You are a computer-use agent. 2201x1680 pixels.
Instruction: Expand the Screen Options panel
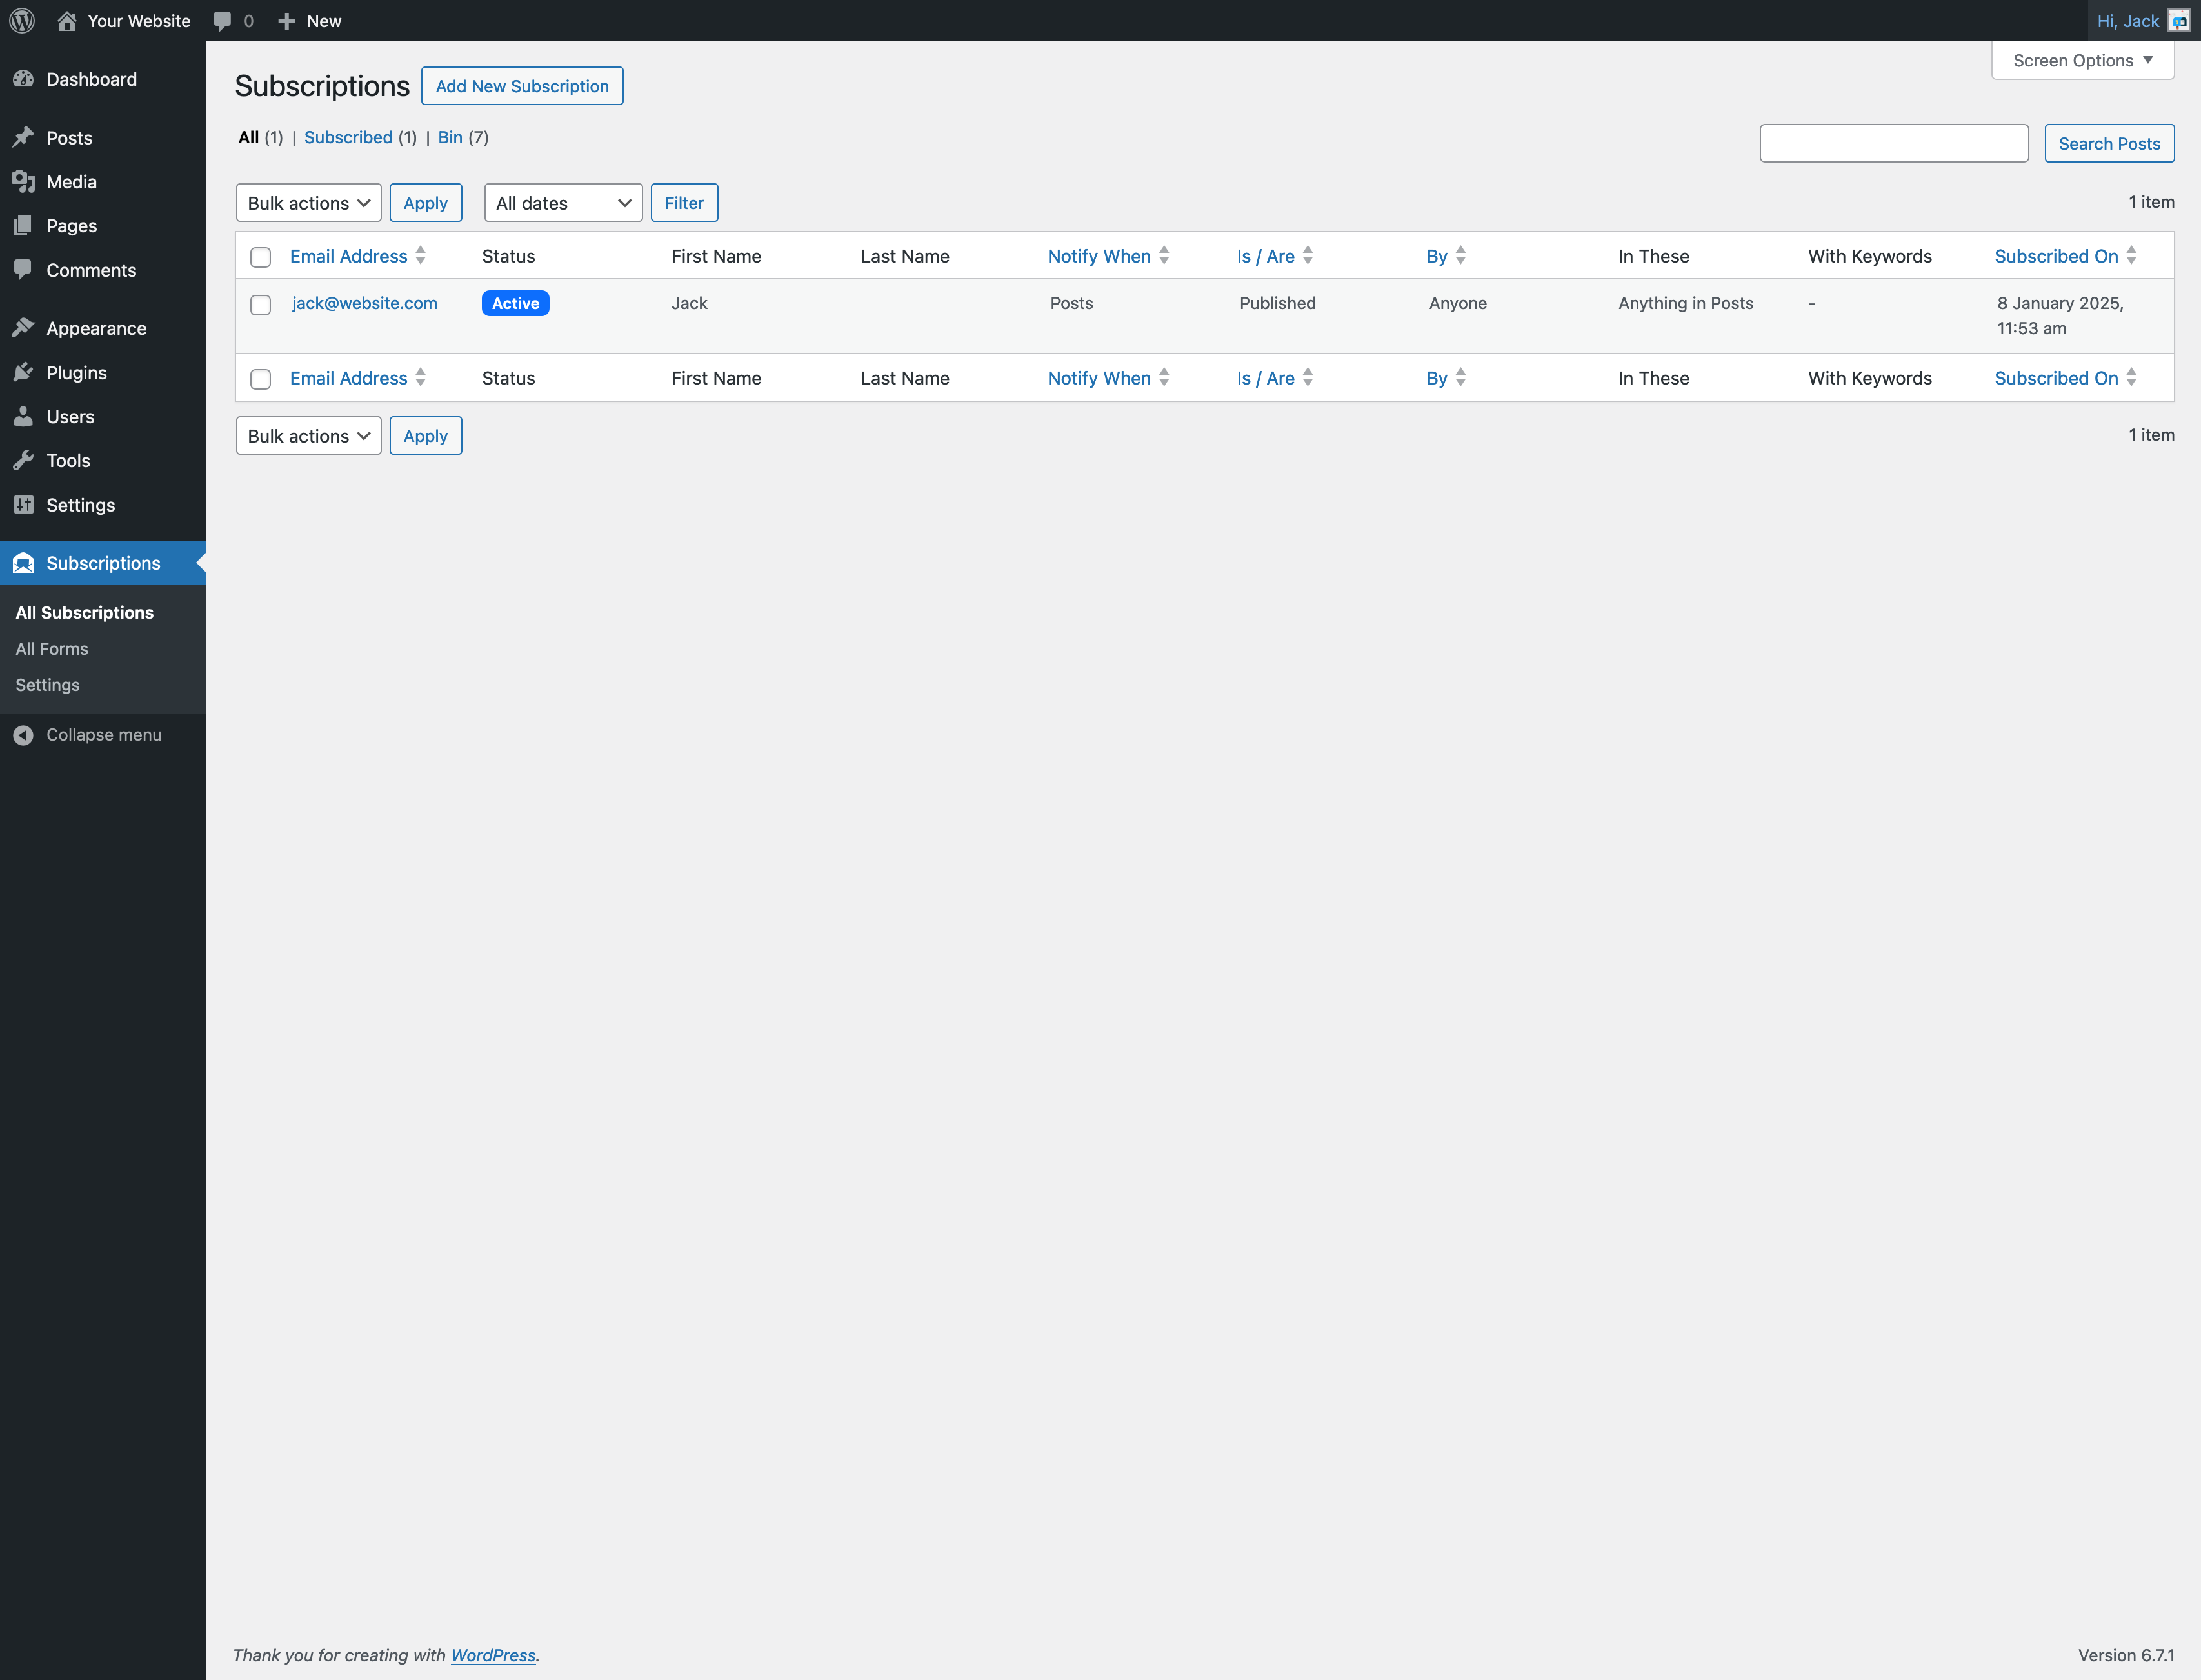(2083, 61)
